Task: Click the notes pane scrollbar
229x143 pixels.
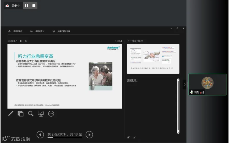Action: [x=178, y=106]
